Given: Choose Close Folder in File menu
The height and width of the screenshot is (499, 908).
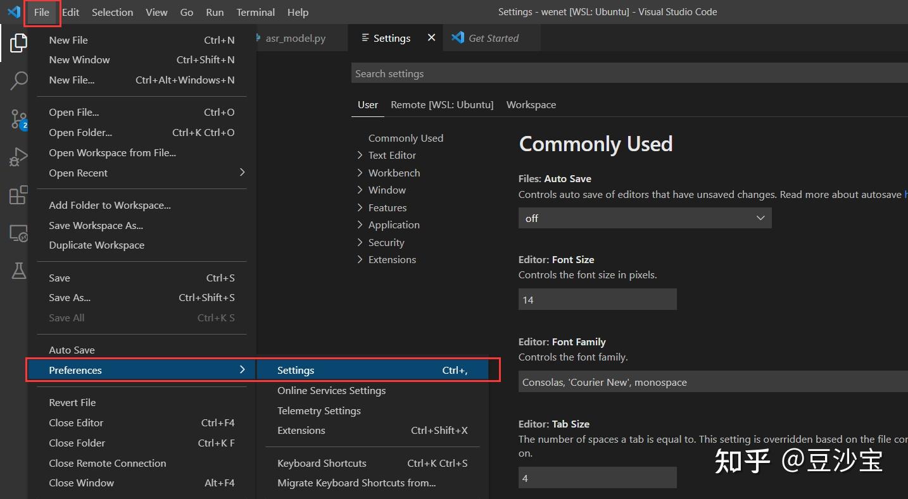Looking at the screenshot, I should point(142,443).
